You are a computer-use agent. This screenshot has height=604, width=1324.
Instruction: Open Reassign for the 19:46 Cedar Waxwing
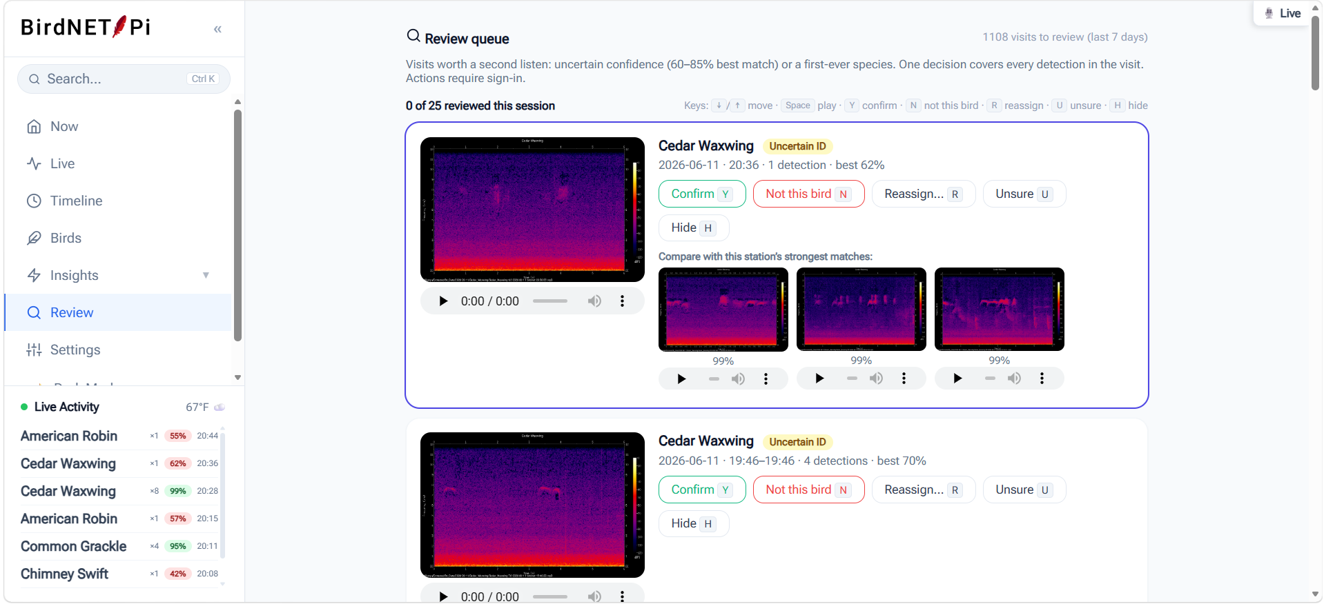point(924,490)
